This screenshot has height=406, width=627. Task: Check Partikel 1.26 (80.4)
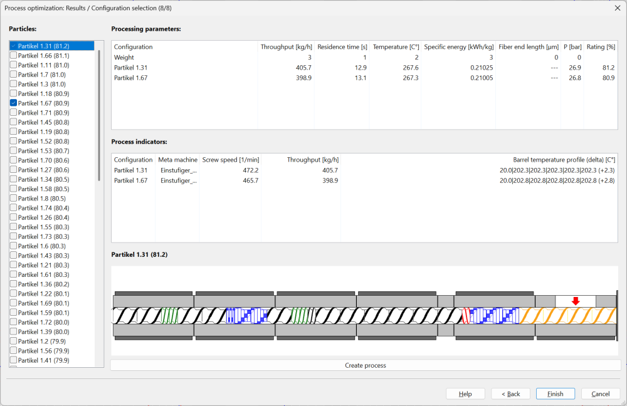tap(14, 217)
